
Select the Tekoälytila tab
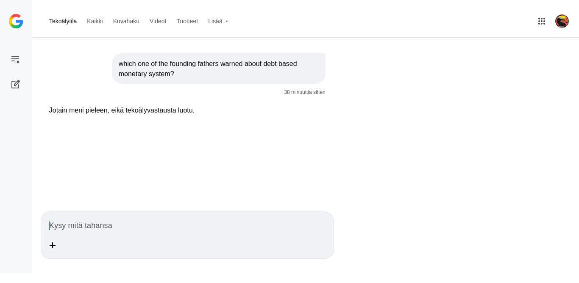pyautogui.click(x=63, y=21)
